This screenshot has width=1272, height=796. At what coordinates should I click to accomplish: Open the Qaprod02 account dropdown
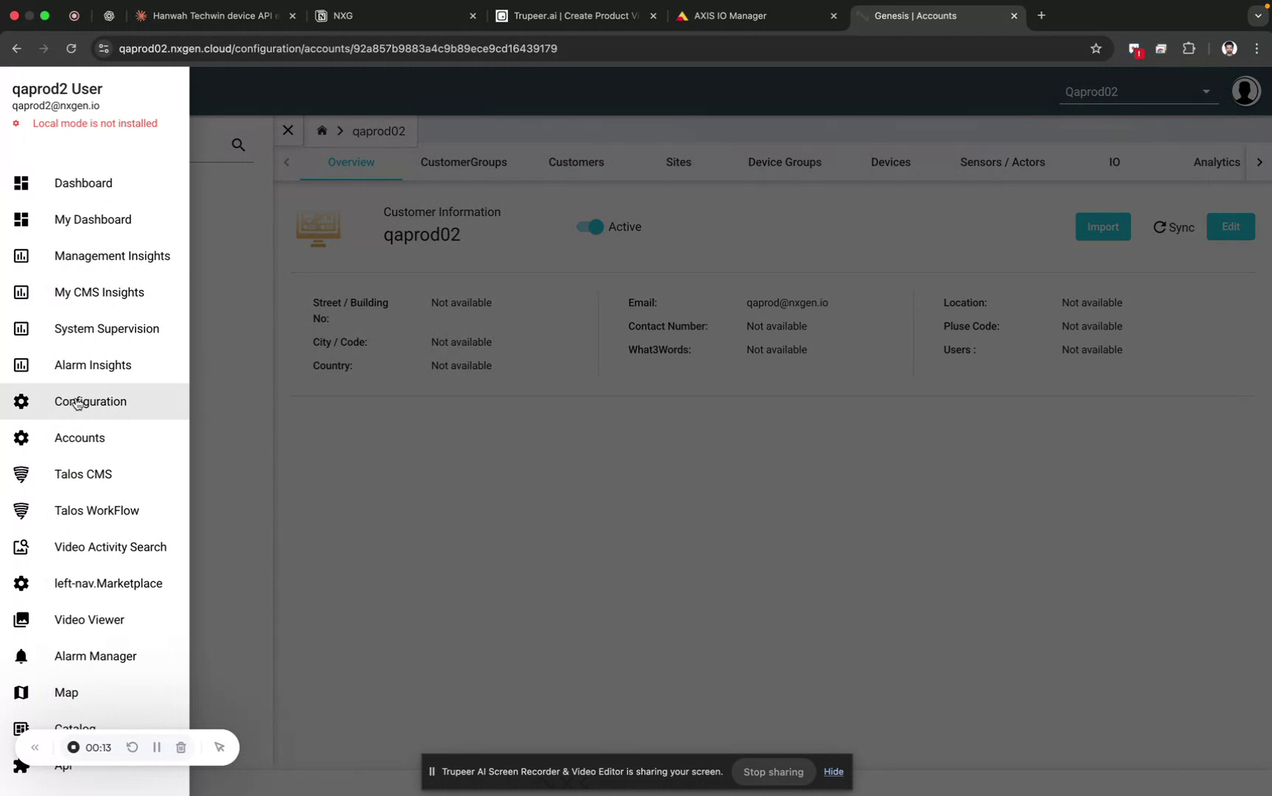click(x=1206, y=91)
